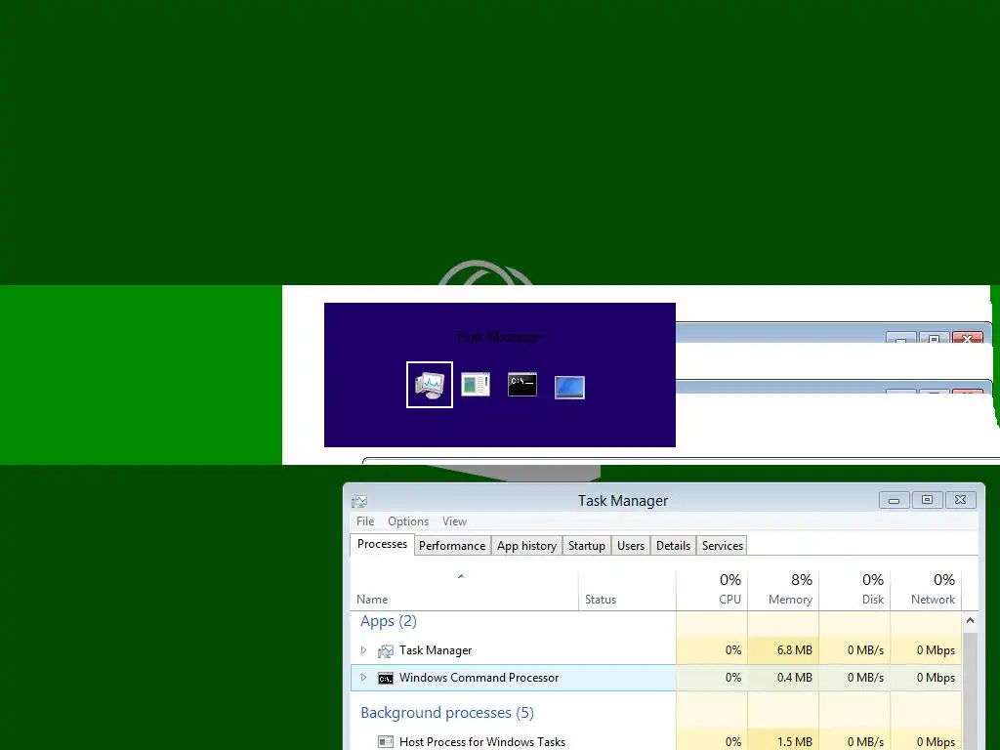Select the Task Manager process row name

coord(436,650)
